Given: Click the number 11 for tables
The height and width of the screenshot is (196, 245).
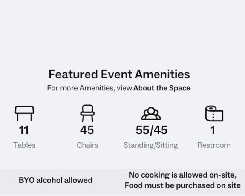Looking at the screenshot, I should point(24,130).
